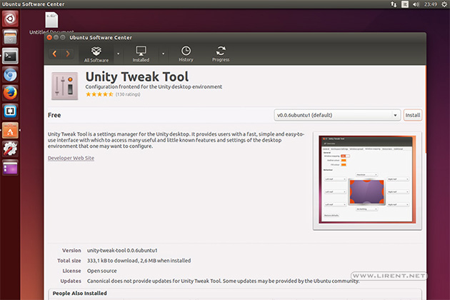Image resolution: width=450 pixels, height=300 pixels.
Task: Launch Chromium browser from launcher
Action: (10, 75)
